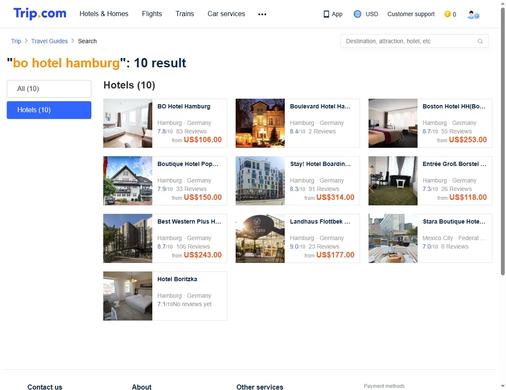Click 106 Reviews text
The height and width of the screenshot is (390, 506).
pyautogui.click(x=193, y=246)
